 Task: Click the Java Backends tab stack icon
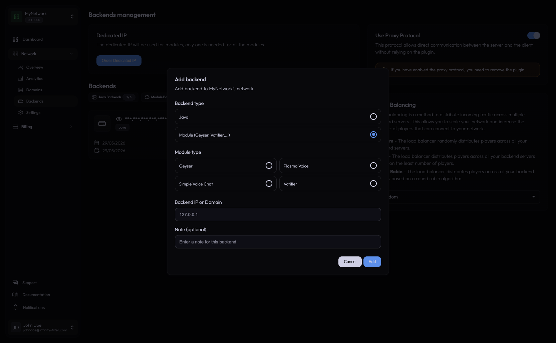coord(94,97)
